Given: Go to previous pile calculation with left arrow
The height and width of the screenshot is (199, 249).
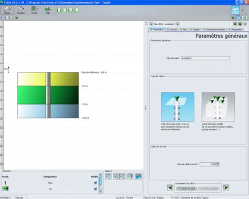Looking at the screenshot, I should (151, 24).
